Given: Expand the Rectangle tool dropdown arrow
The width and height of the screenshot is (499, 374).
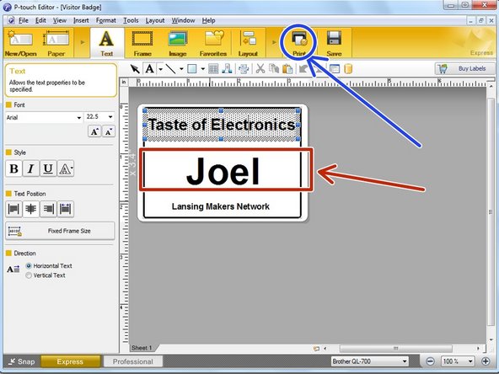Looking at the screenshot, I should coord(202,69).
